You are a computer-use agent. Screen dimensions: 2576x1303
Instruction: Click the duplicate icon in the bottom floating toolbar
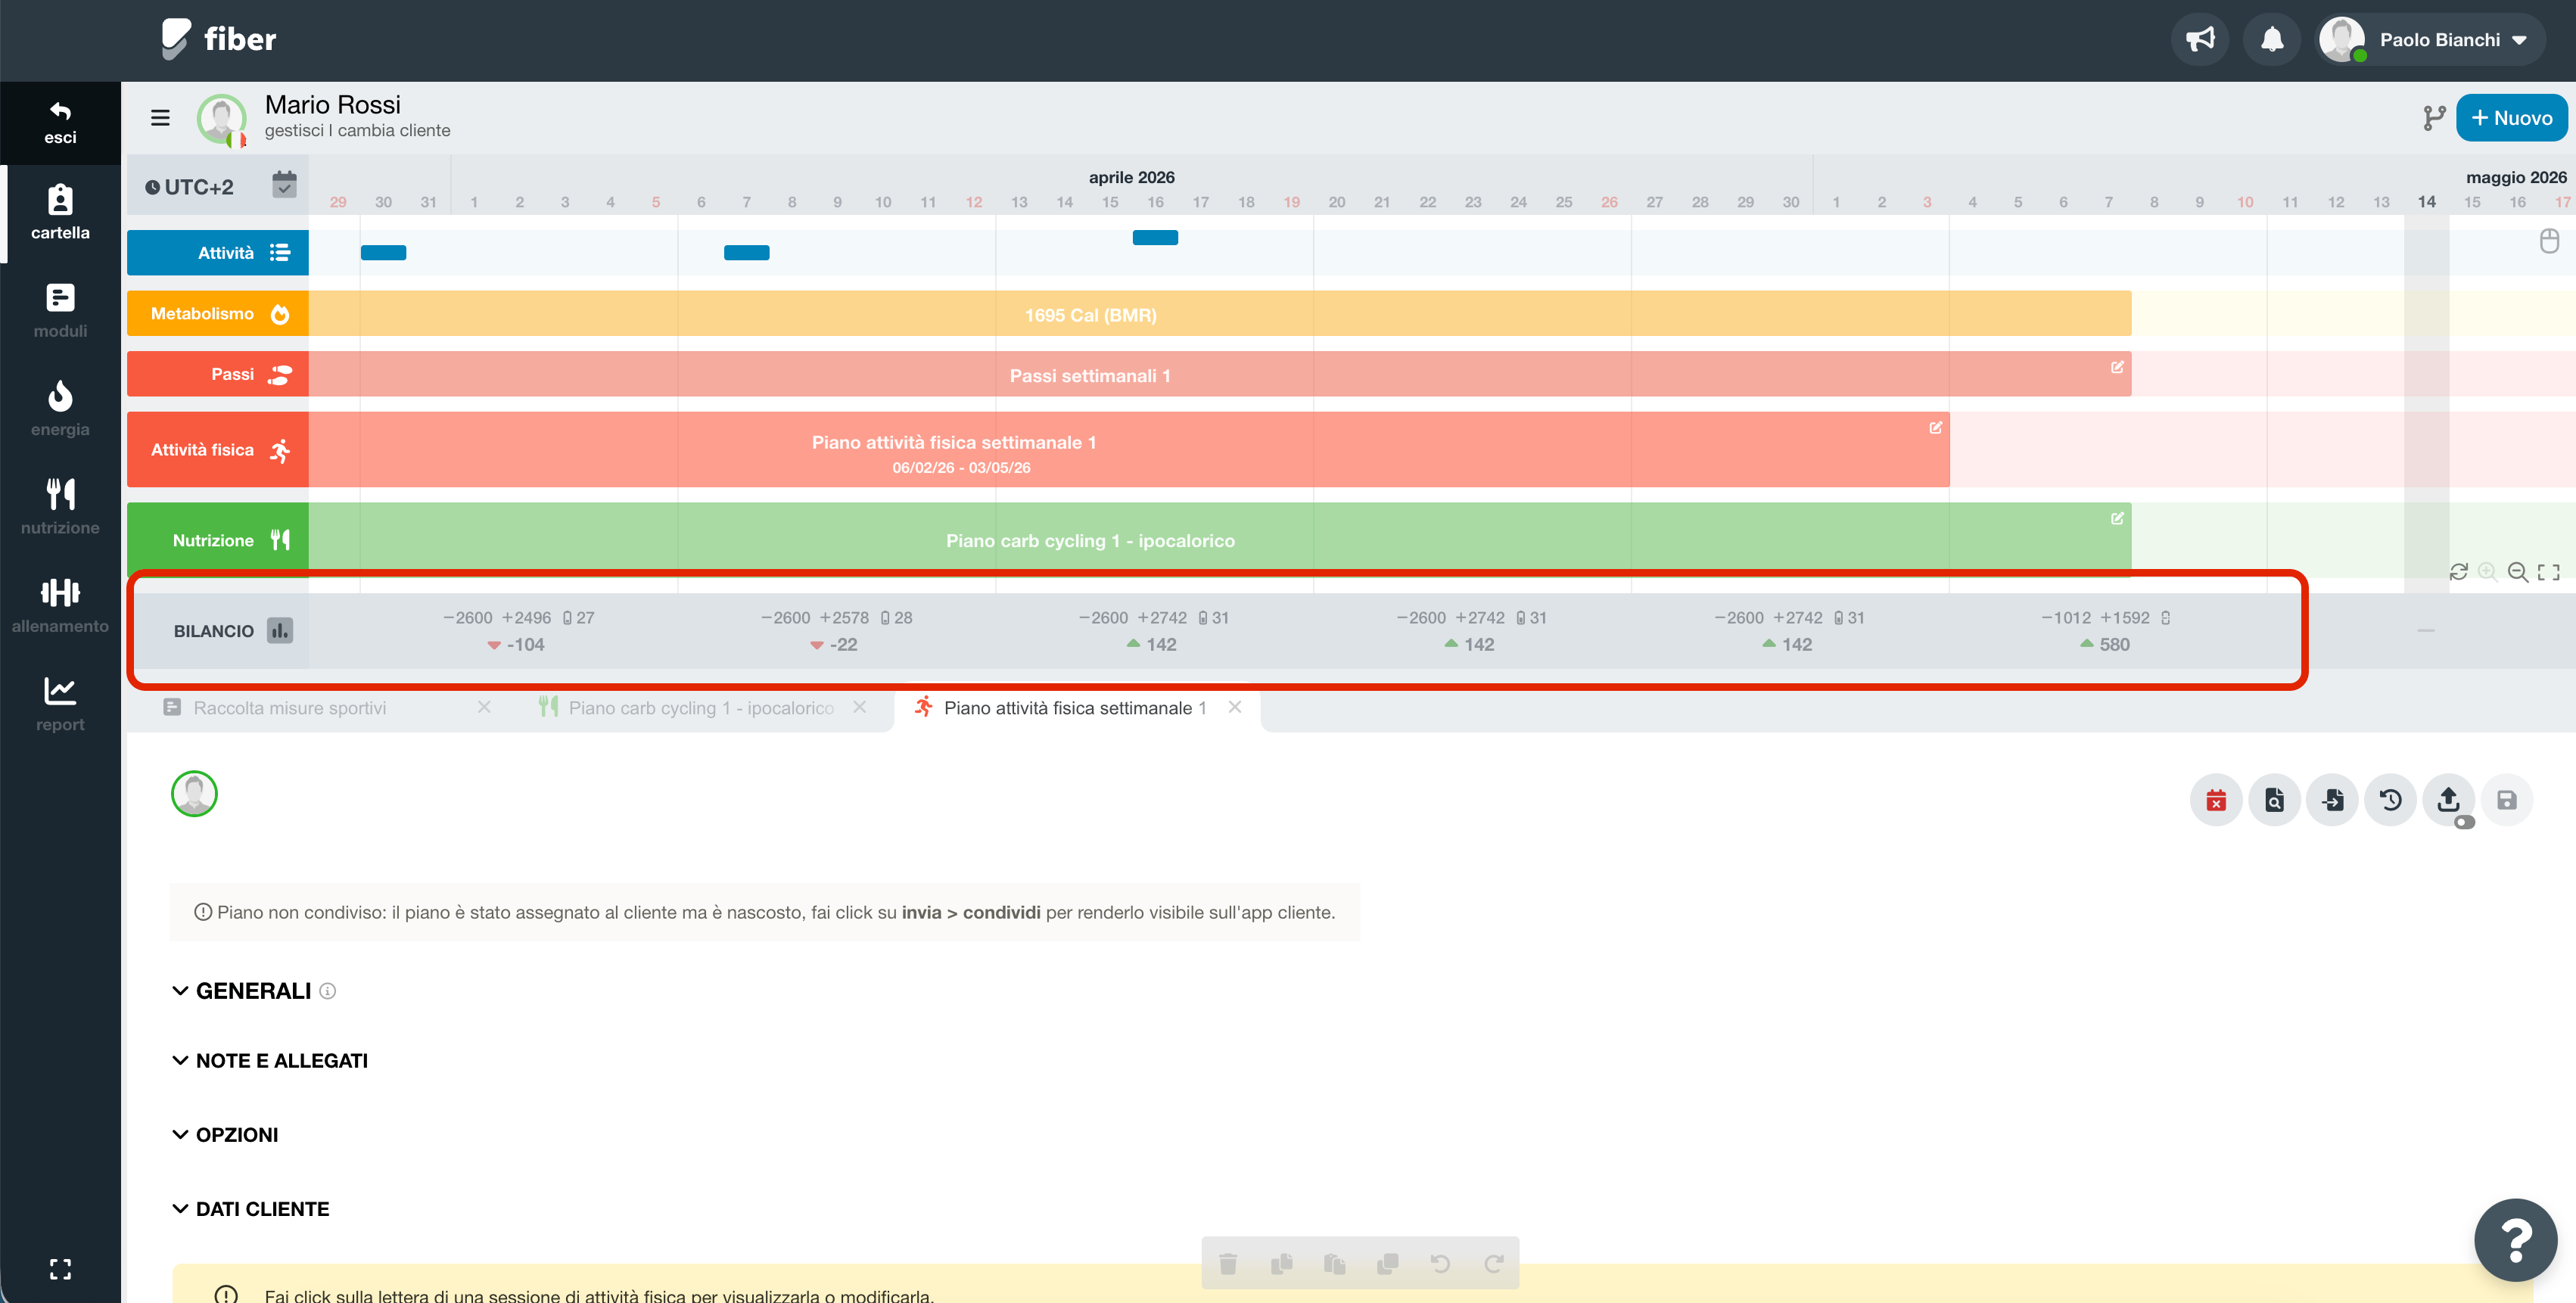(x=1387, y=1264)
